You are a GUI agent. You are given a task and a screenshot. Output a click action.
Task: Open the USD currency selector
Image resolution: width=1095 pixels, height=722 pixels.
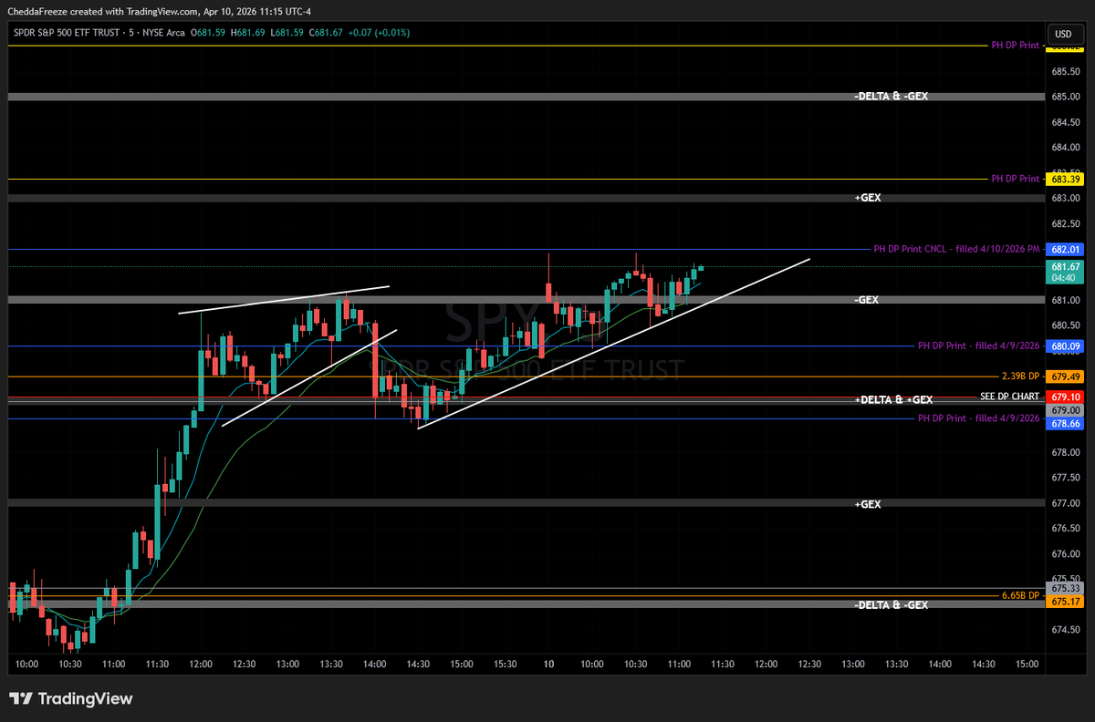1063,34
